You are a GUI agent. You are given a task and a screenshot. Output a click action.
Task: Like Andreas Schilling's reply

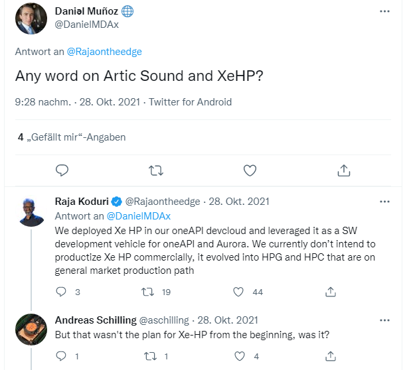240,356
